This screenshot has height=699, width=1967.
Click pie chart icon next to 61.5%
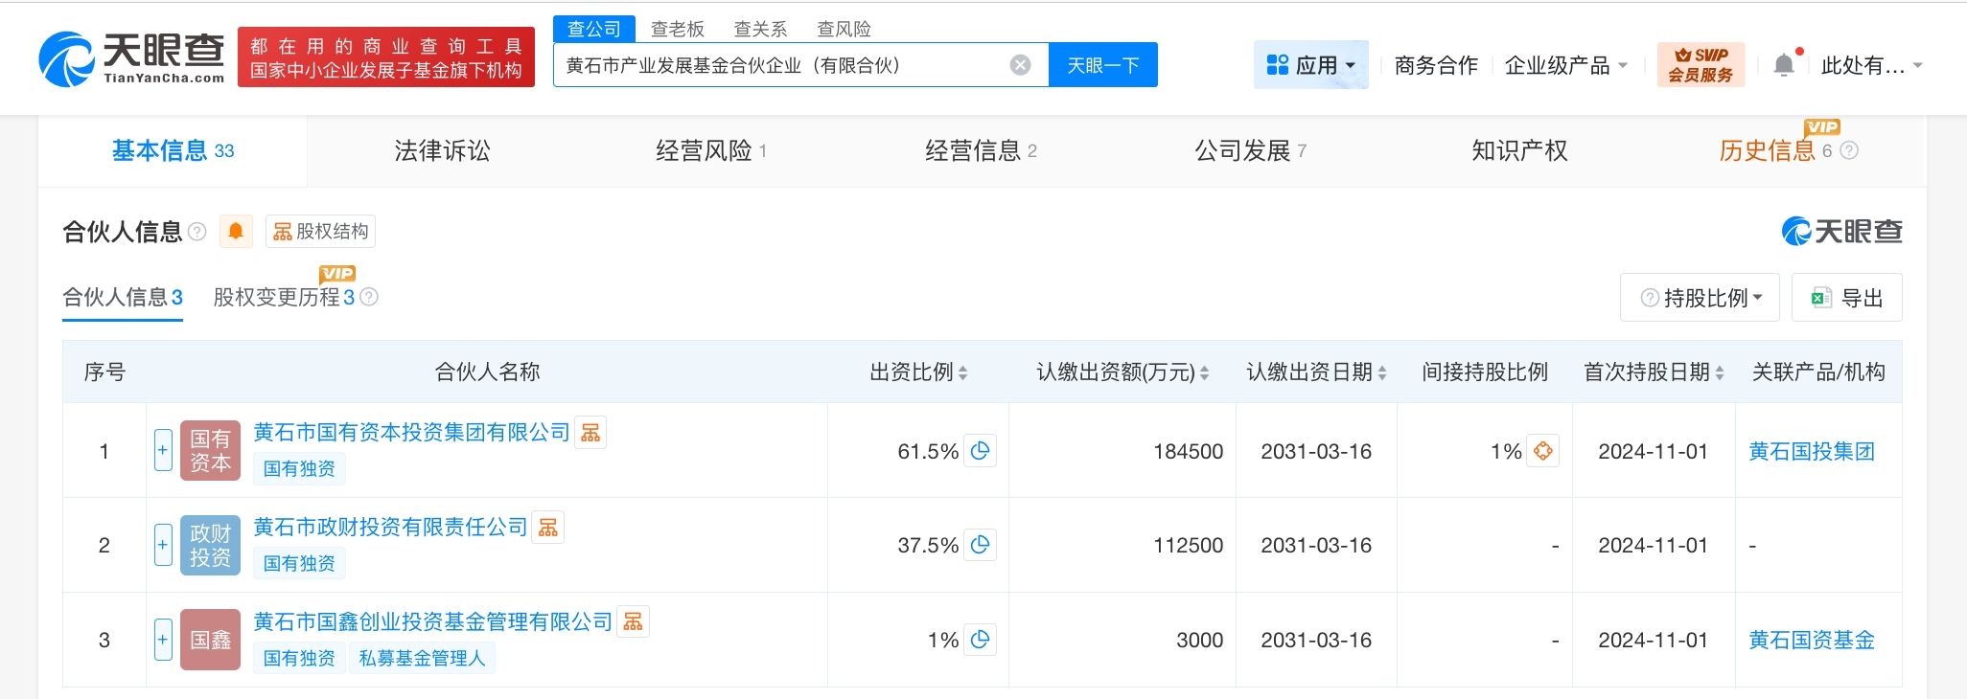coord(980,451)
